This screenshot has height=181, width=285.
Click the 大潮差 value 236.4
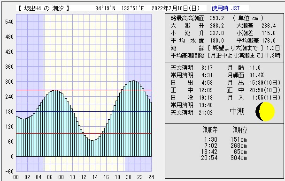(x=269, y=26)
